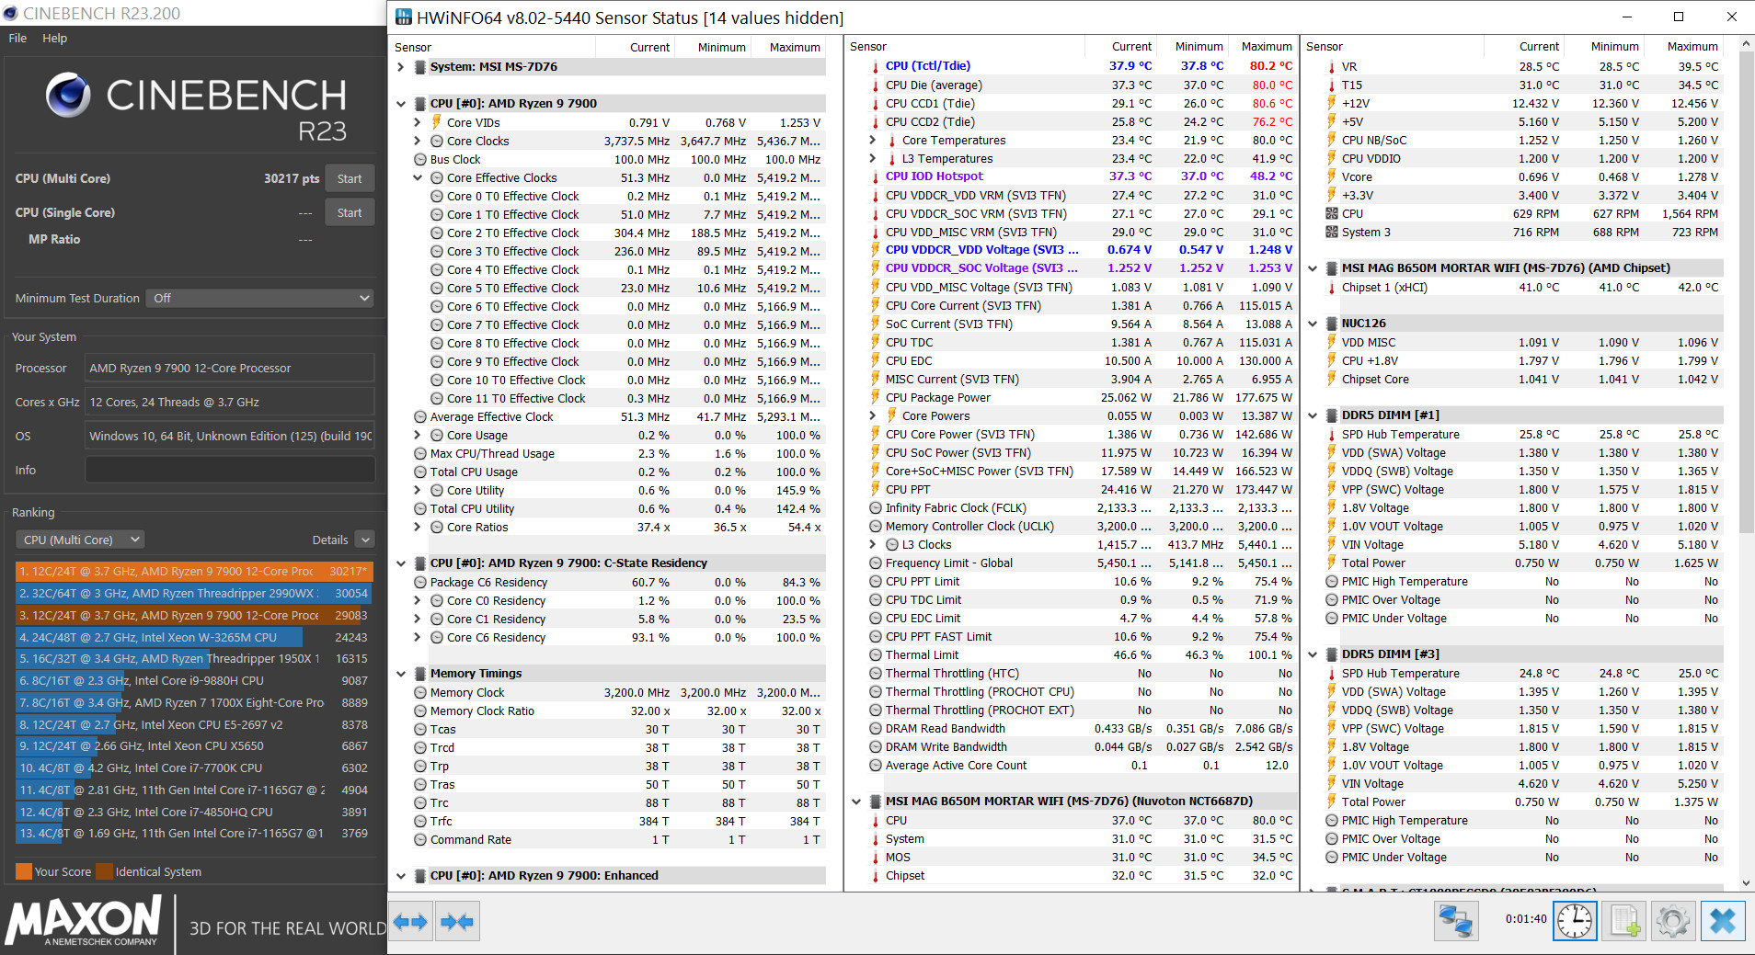Click the Identical System brown color swatch

105,871
